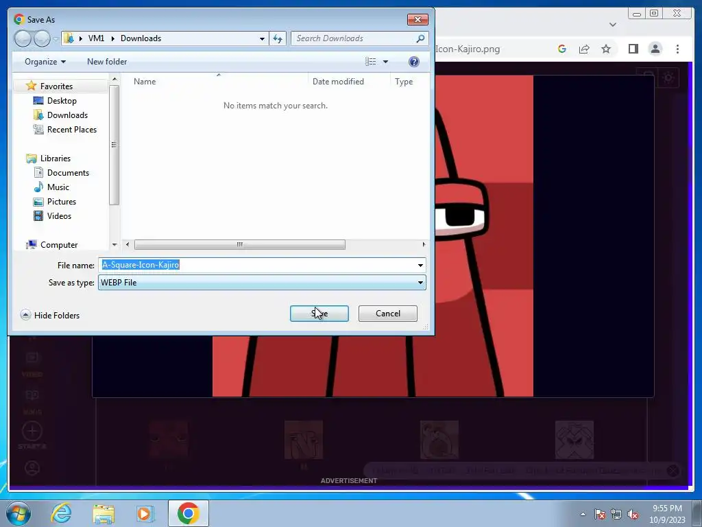
Task: Click the Chrome tab search chevron
Action: pos(612,24)
